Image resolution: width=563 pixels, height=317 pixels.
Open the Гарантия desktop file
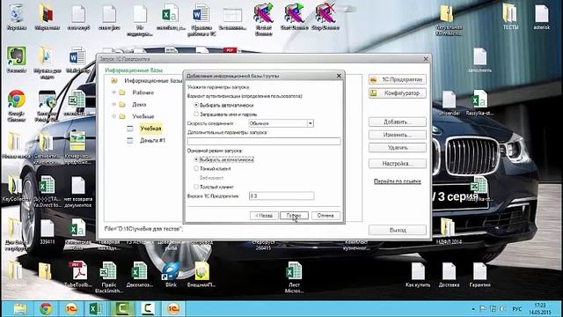coord(479,275)
